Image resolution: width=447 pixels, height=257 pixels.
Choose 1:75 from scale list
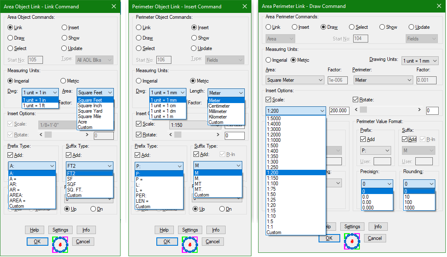296,189
